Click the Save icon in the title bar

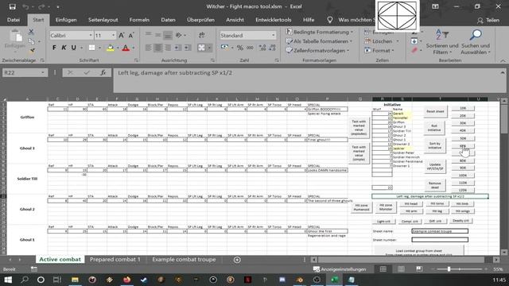coord(13,6)
